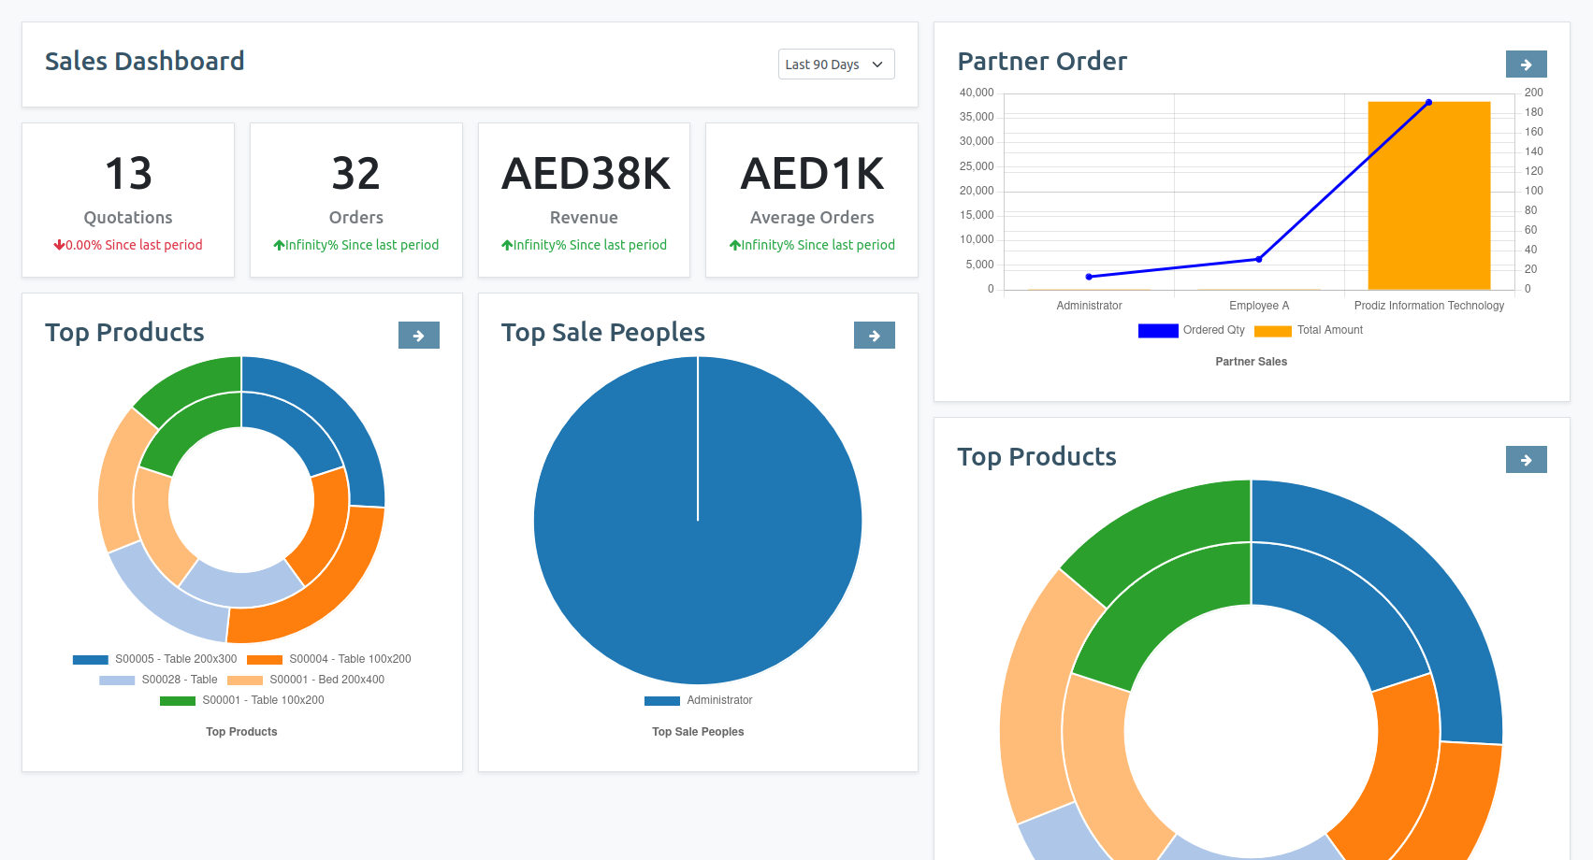Click the Sales Dashboard heading

click(x=145, y=62)
